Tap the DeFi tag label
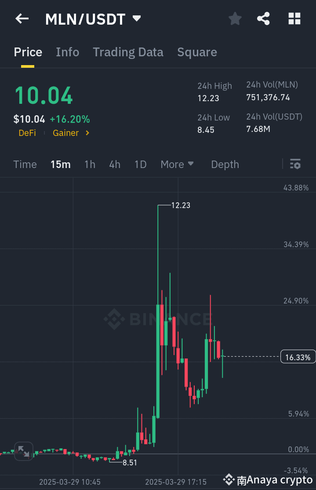316x490 pixels. pos(27,133)
